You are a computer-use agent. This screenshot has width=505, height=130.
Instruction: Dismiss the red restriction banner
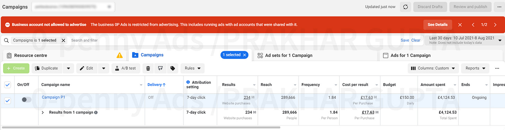[460, 25]
